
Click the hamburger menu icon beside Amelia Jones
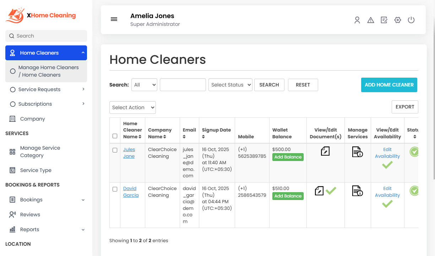(x=114, y=19)
